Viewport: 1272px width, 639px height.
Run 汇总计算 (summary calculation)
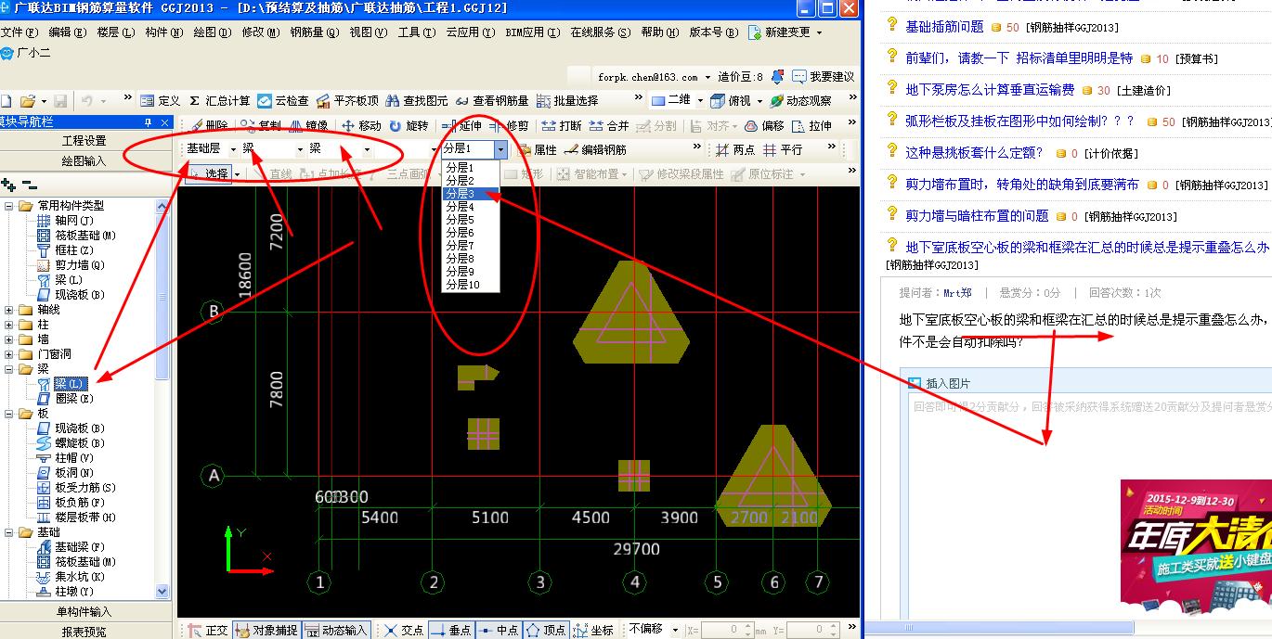click(219, 100)
